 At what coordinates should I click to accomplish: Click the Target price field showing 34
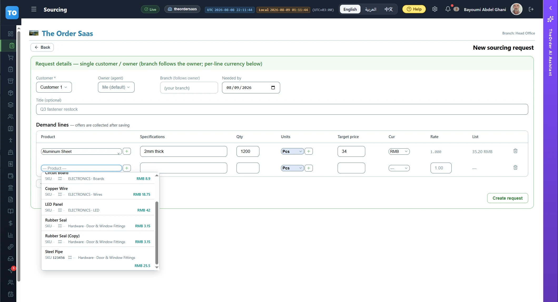pyautogui.click(x=351, y=151)
